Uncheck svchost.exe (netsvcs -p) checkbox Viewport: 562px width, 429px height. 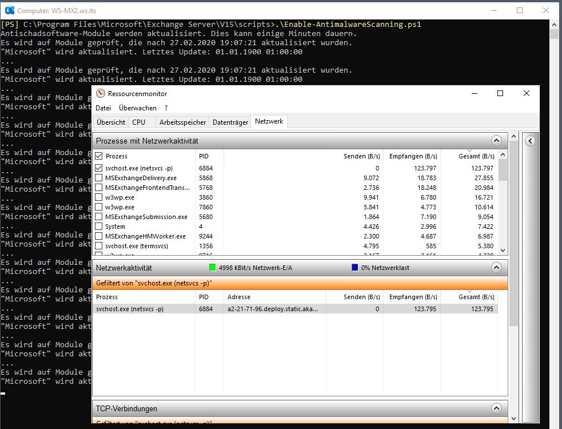(x=99, y=168)
